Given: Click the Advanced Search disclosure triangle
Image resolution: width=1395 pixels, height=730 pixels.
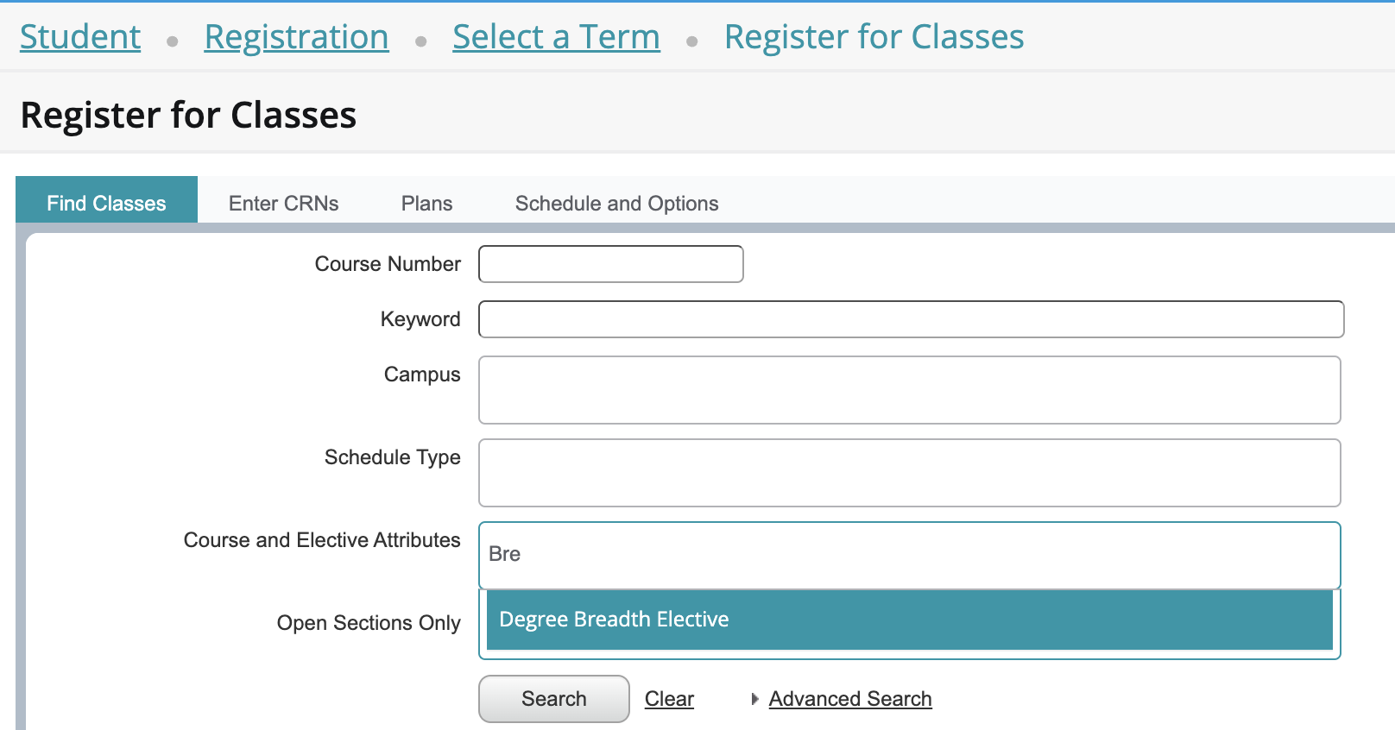Looking at the screenshot, I should pos(754,699).
